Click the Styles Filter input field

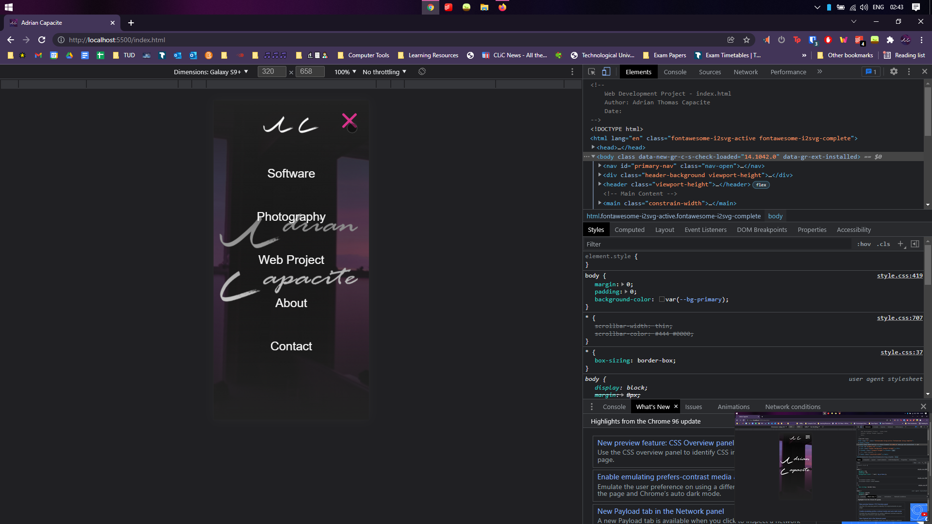click(717, 244)
